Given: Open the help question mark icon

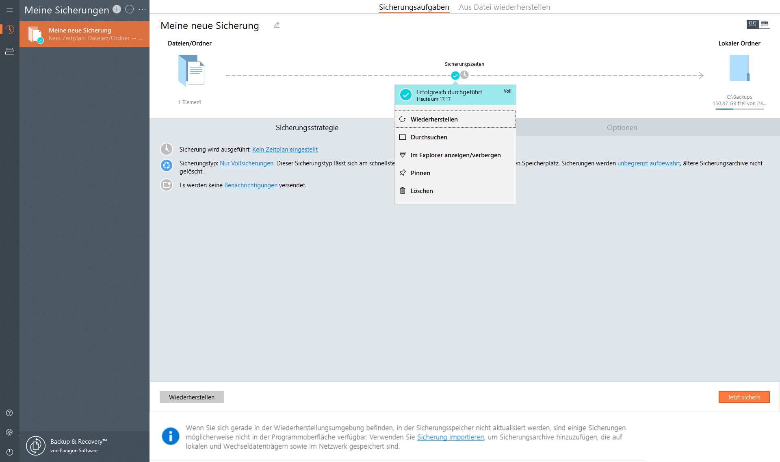Looking at the screenshot, I should (9, 413).
